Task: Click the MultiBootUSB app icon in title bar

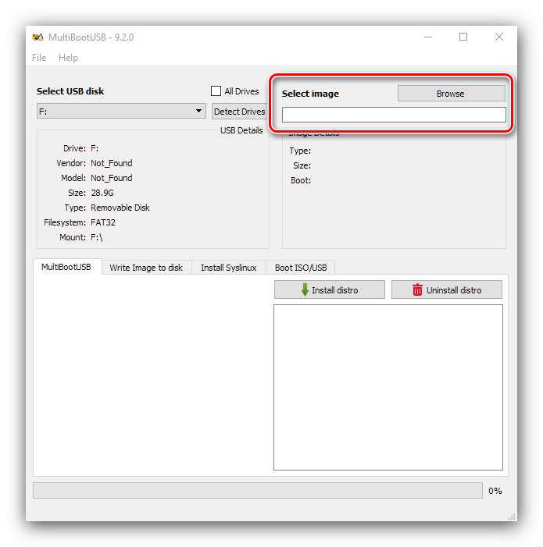Action: click(x=38, y=37)
